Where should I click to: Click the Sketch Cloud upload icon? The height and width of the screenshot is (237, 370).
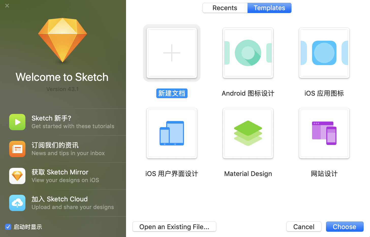coord(17,203)
